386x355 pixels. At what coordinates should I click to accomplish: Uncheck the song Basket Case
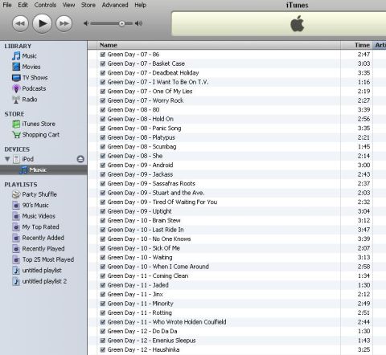click(x=102, y=63)
